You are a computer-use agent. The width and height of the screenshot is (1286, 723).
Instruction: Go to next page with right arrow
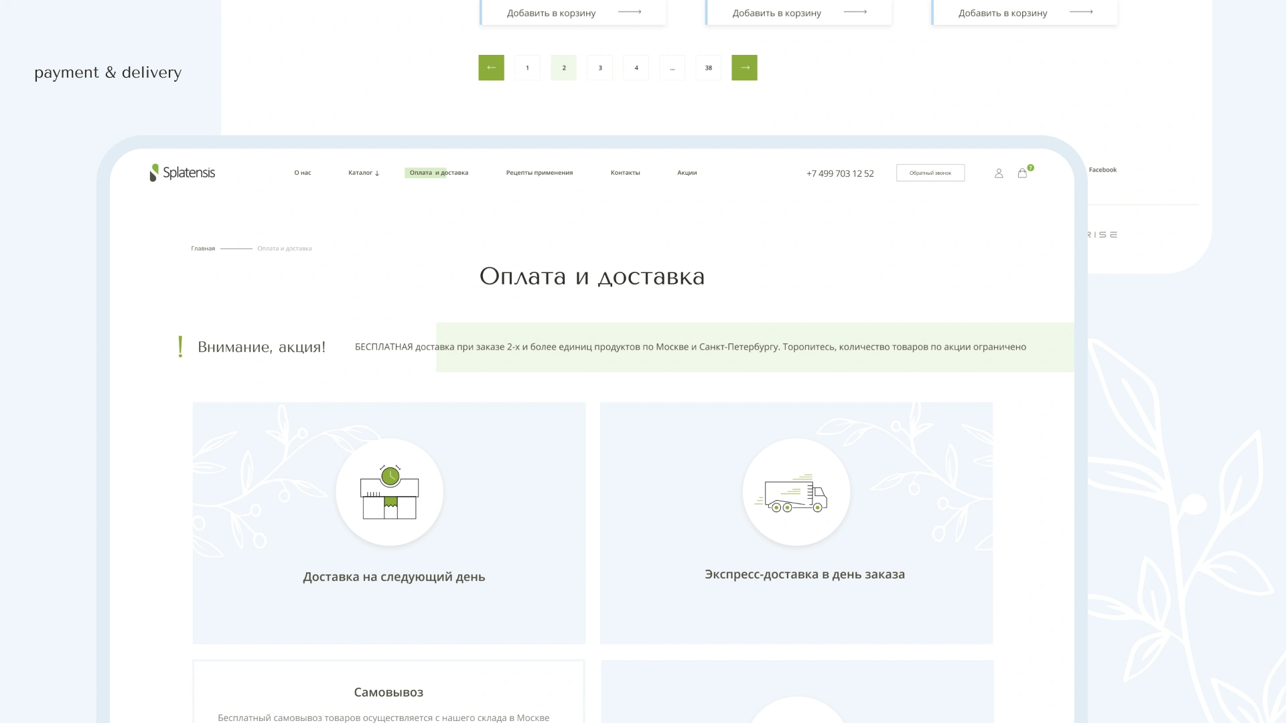point(744,68)
